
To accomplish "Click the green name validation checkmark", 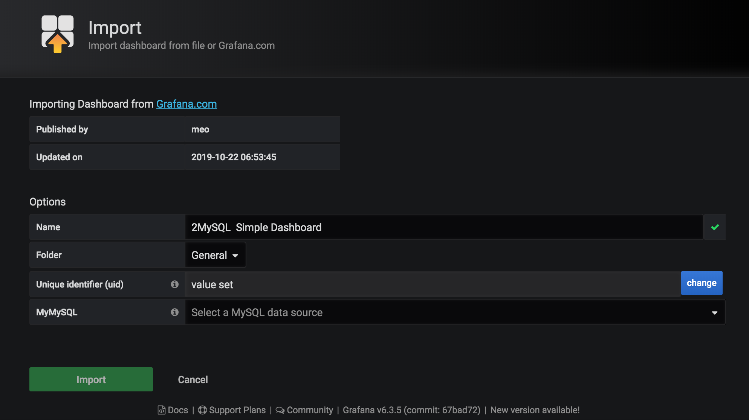I will point(715,227).
